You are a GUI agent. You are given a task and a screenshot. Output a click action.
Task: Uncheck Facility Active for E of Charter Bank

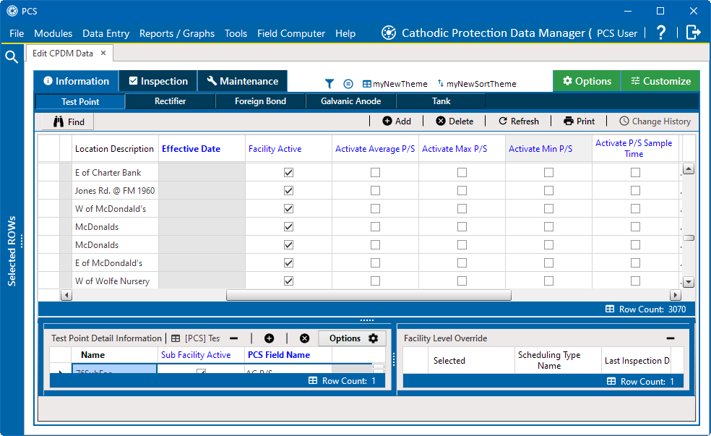tap(288, 172)
